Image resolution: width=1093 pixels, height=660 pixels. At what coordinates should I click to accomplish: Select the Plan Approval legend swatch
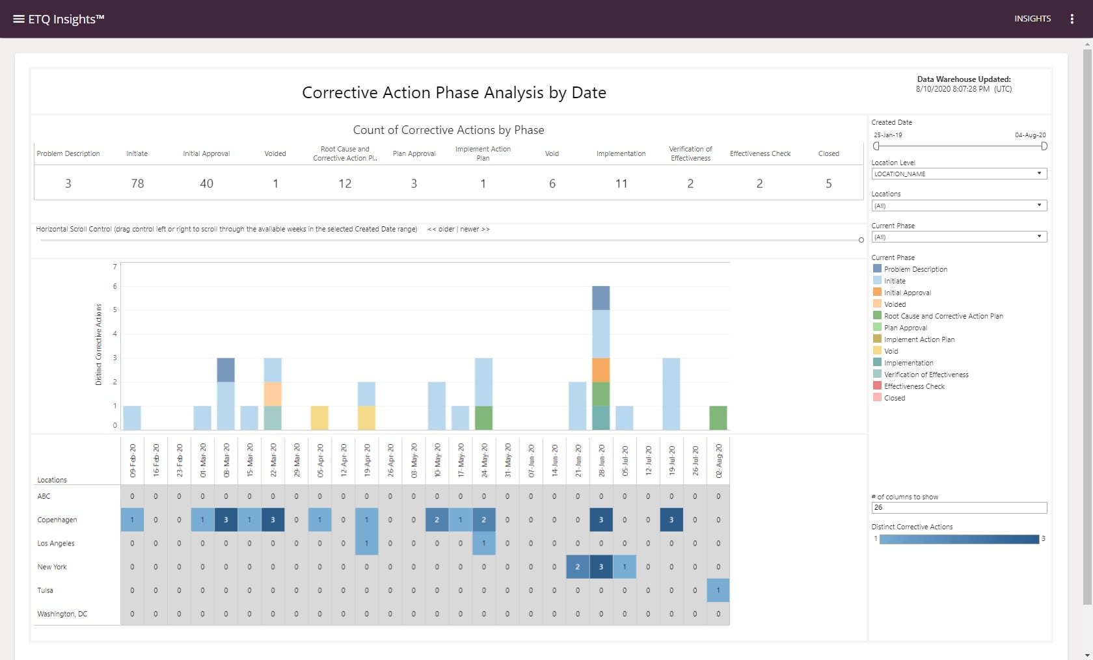coord(877,327)
